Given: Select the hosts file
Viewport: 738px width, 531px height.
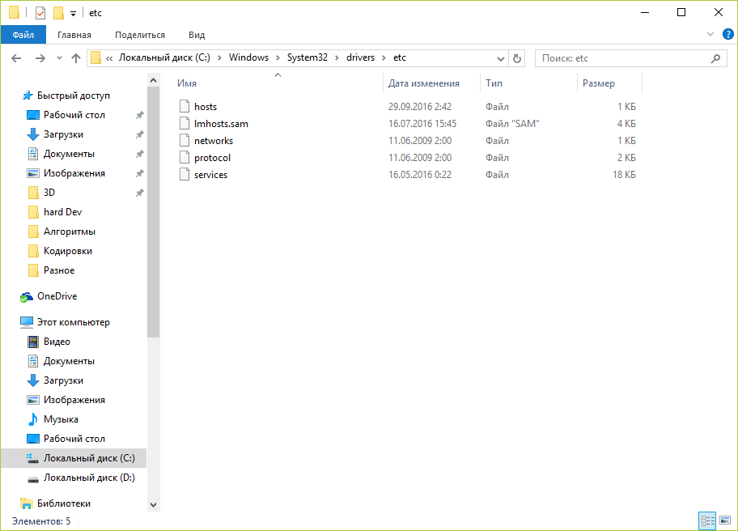Looking at the screenshot, I should [x=206, y=107].
